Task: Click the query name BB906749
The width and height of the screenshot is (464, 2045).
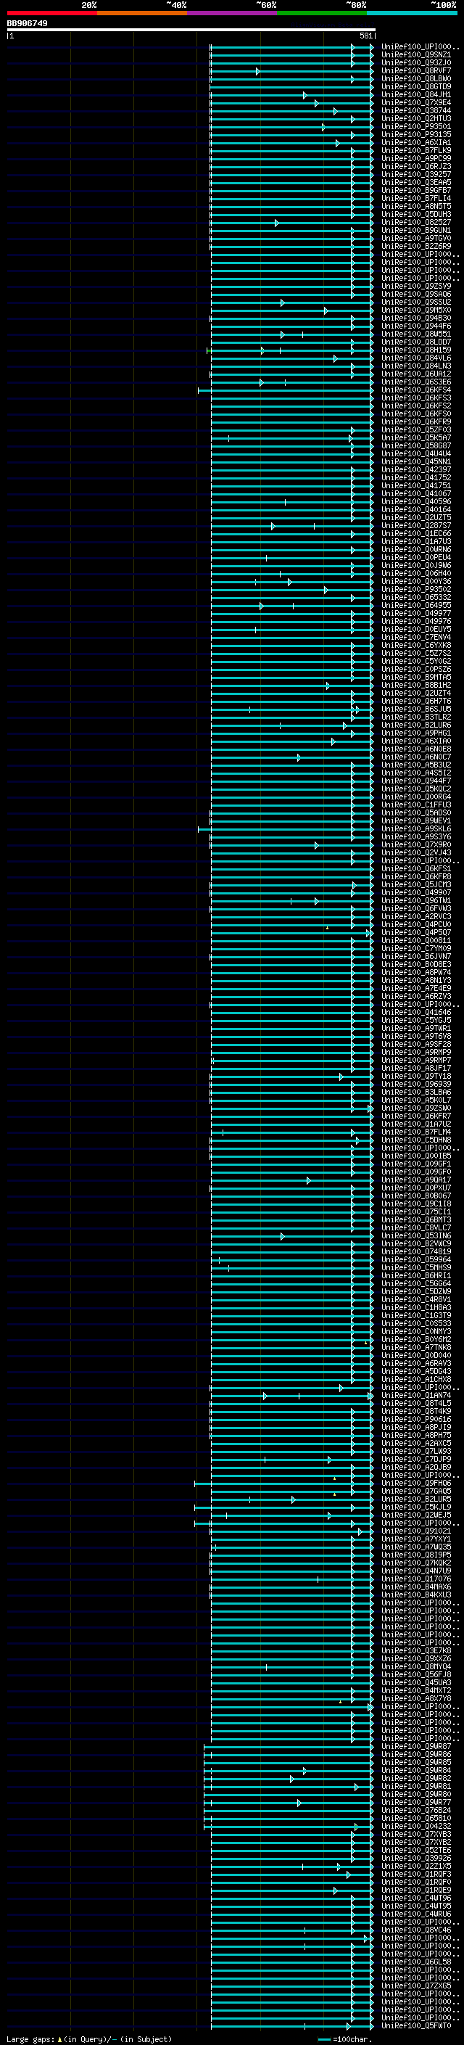Action: 27,24
